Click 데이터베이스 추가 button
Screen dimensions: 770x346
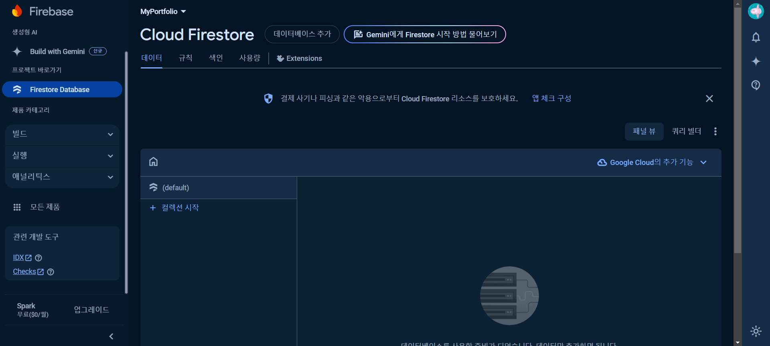302,34
